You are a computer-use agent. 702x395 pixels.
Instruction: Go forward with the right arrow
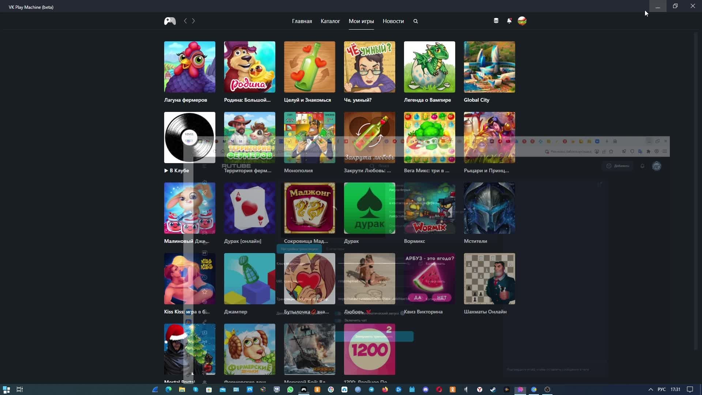[193, 21]
